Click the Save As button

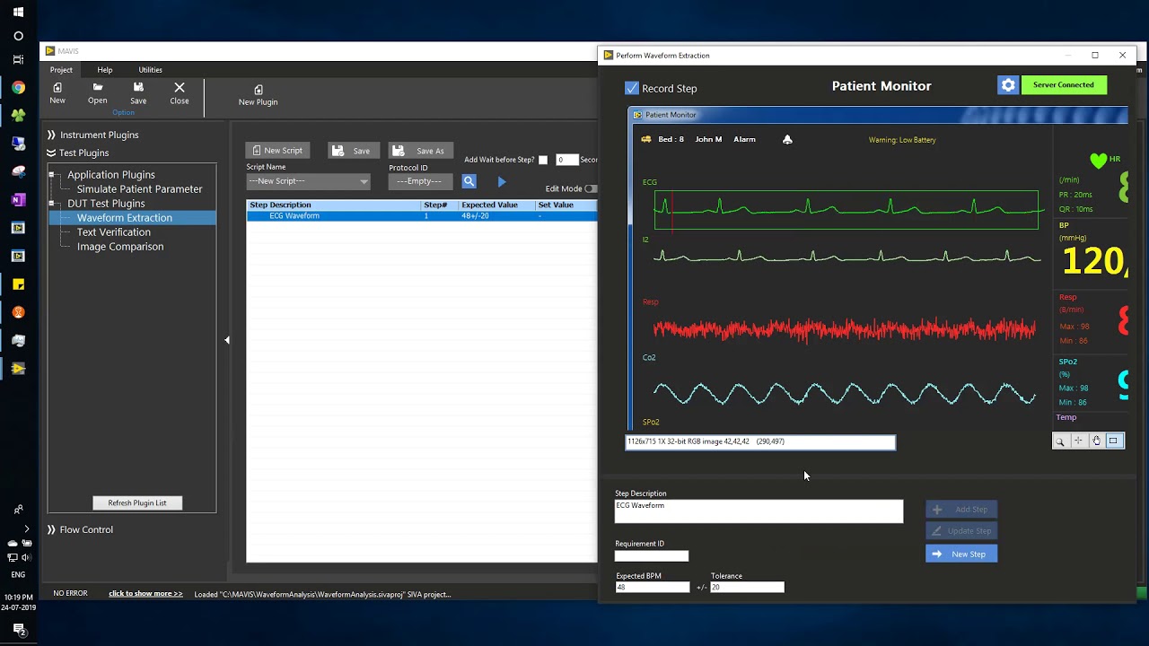(421, 151)
